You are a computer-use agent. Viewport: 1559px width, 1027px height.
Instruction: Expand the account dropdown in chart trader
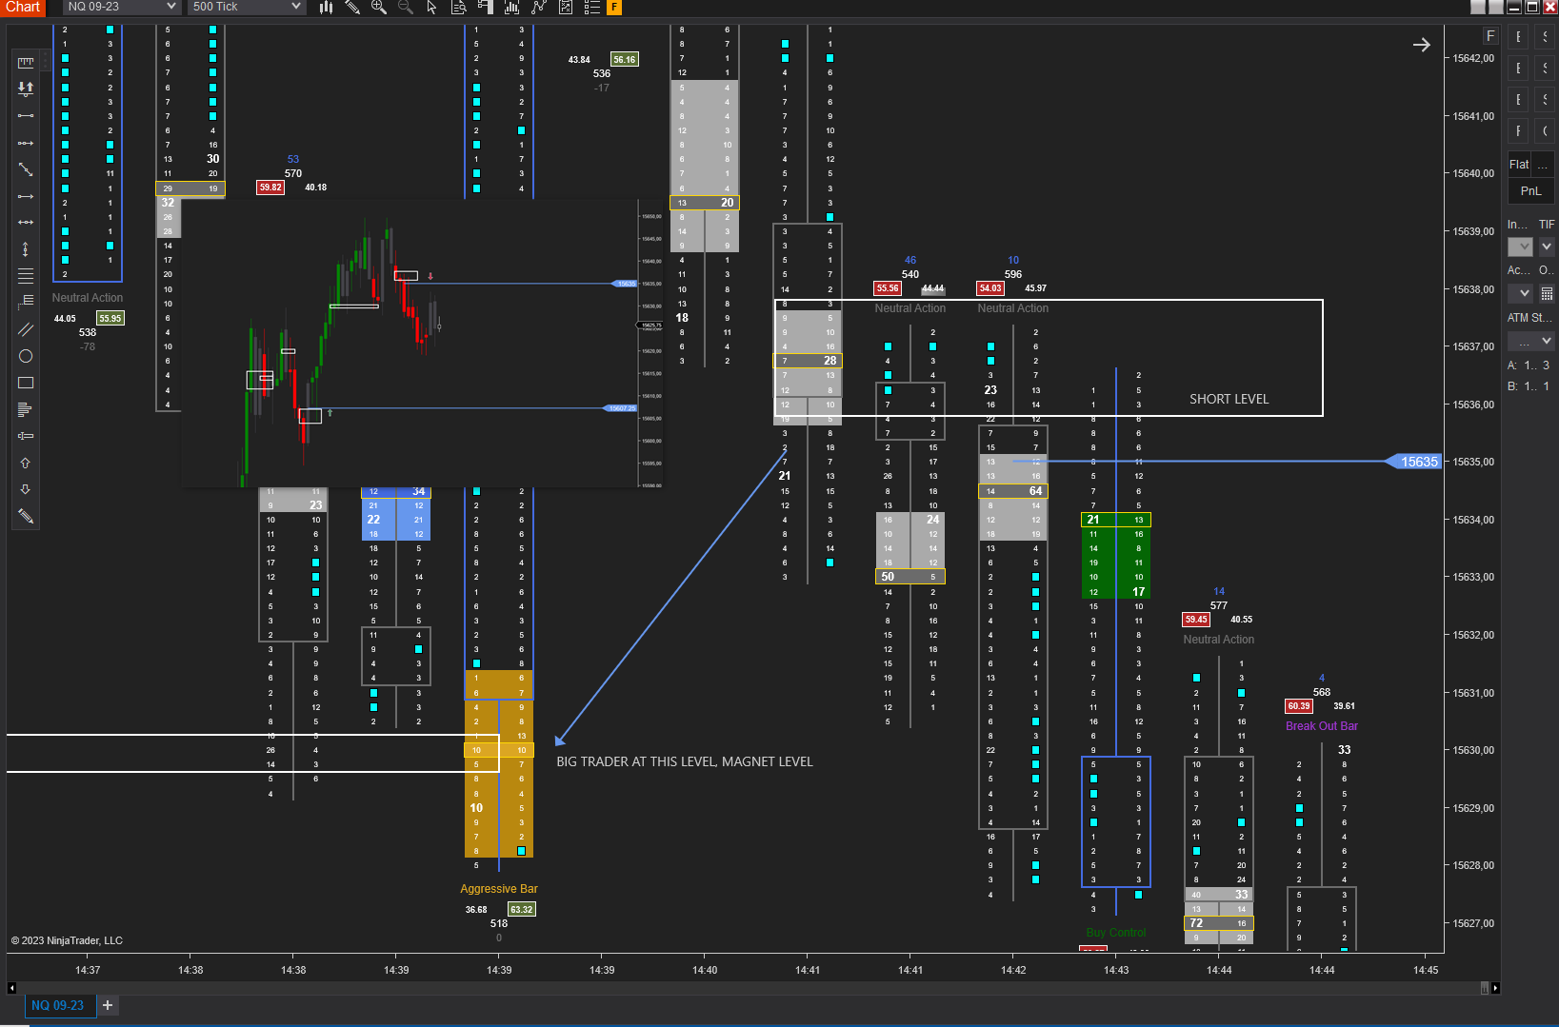1521,293
